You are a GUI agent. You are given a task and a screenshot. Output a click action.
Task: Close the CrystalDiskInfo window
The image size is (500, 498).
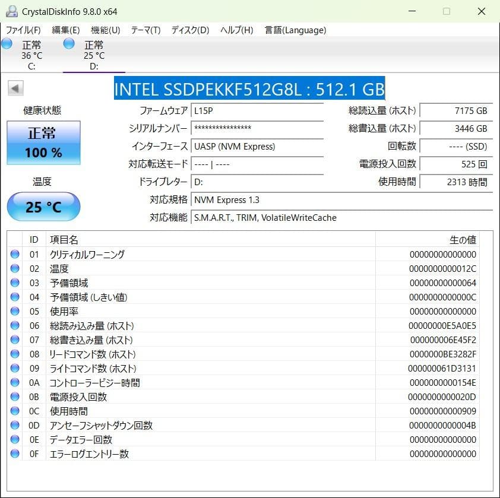coord(482,11)
